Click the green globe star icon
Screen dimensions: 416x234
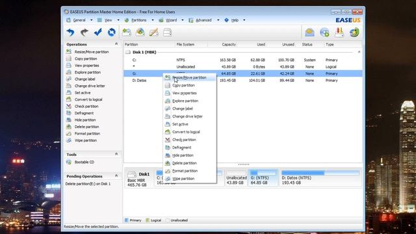click(354, 32)
